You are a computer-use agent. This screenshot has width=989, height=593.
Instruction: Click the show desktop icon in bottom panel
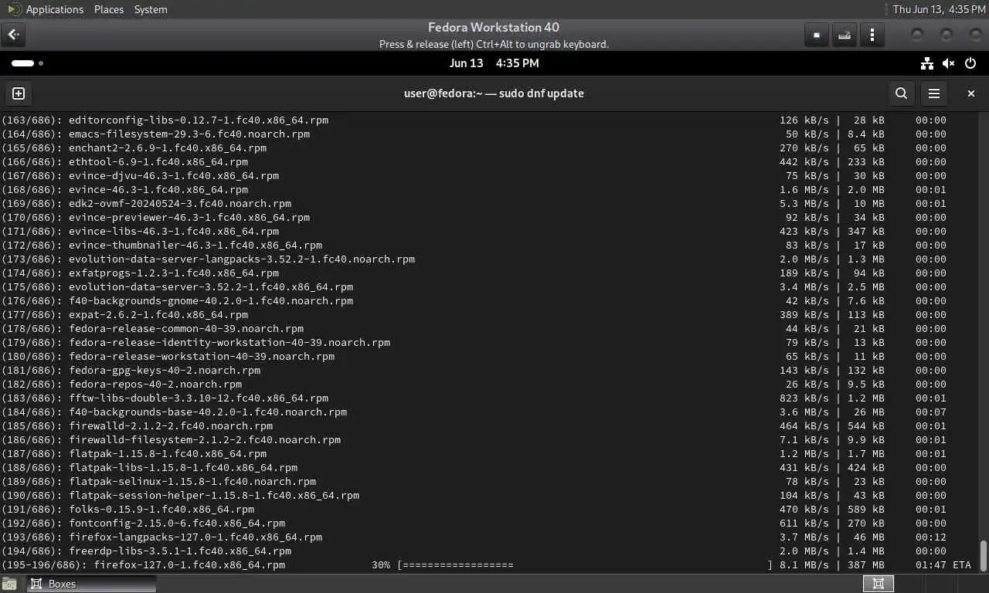[x=8, y=584]
